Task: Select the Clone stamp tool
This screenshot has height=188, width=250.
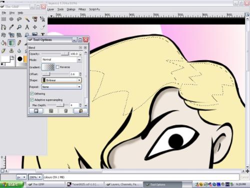Action: click(x=11, y=51)
